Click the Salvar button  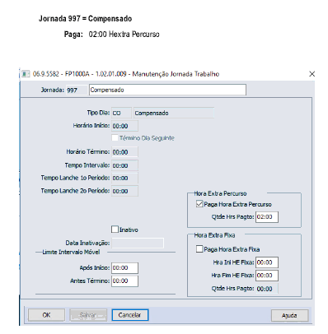tap(88, 315)
